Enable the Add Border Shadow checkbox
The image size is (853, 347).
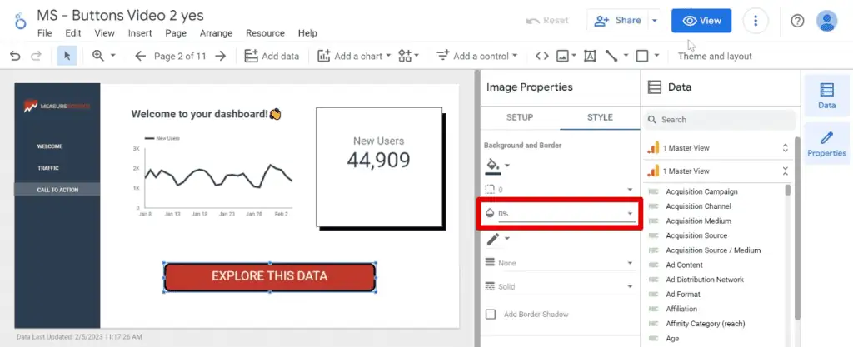pyautogui.click(x=491, y=314)
